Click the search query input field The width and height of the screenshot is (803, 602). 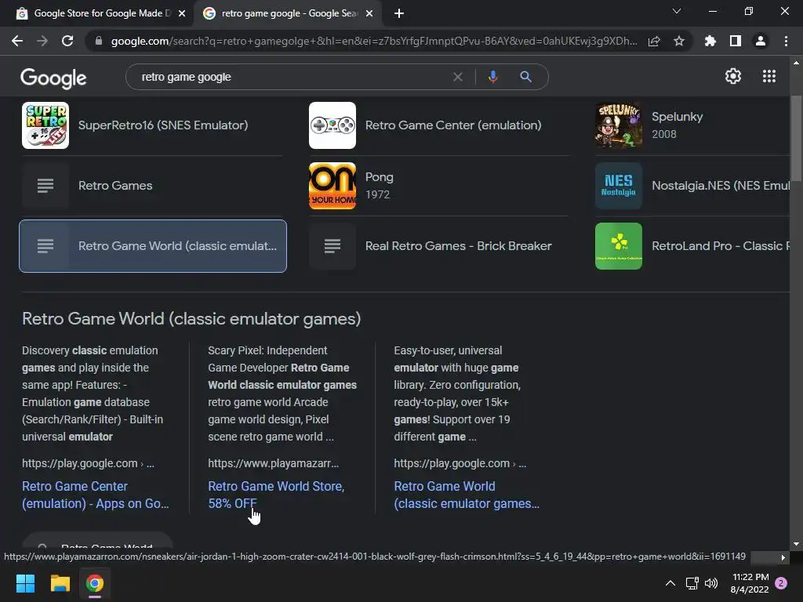(292, 77)
